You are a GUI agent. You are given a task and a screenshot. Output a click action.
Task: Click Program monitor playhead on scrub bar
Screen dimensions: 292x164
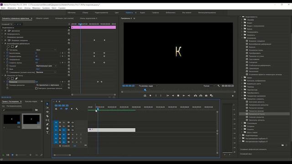(x=145, y=90)
